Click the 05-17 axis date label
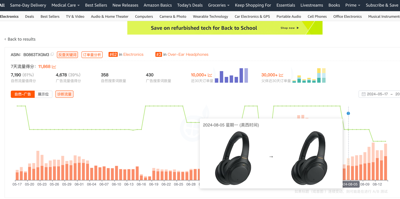This screenshot has width=400, height=199. tap(17, 184)
